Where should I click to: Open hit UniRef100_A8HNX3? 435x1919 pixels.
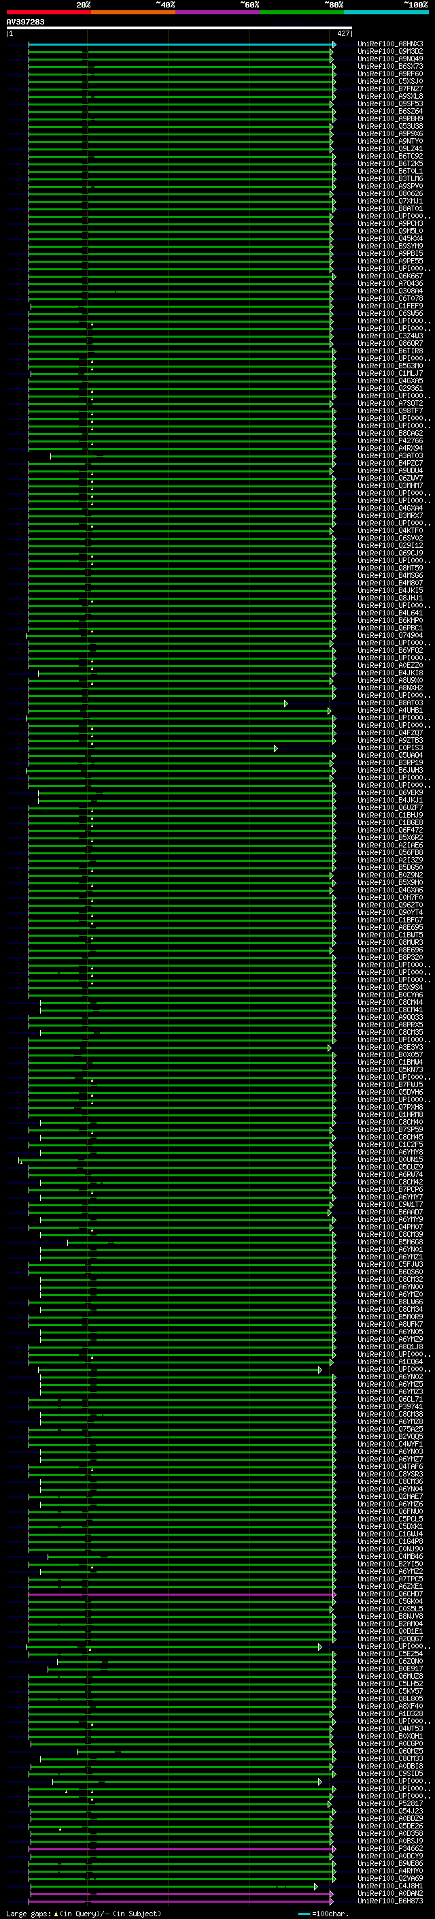pyautogui.click(x=390, y=45)
